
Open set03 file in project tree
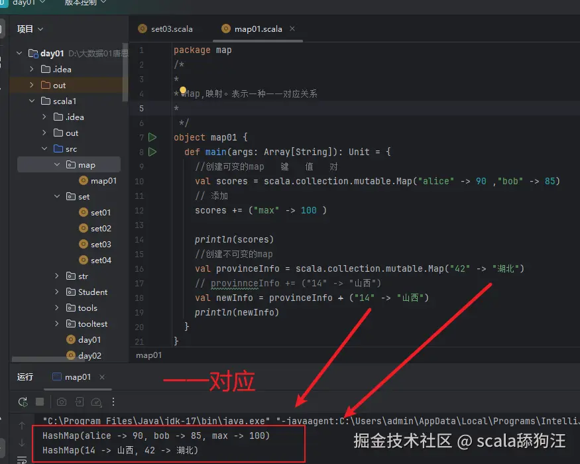(x=95, y=244)
